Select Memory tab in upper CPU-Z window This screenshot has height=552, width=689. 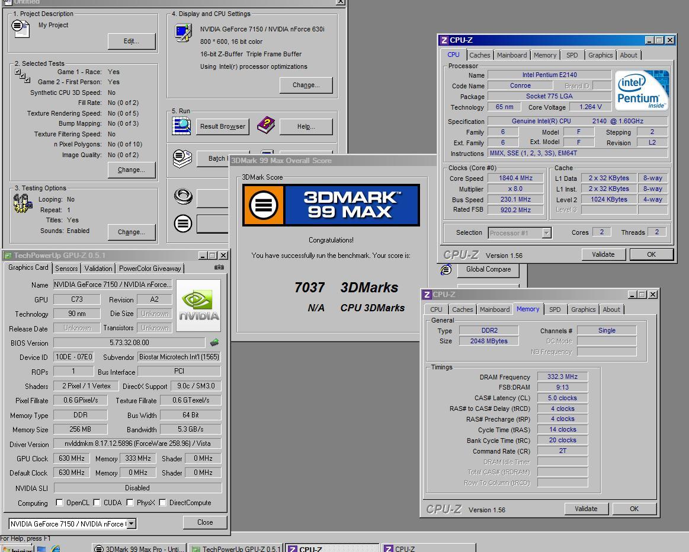point(545,55)
